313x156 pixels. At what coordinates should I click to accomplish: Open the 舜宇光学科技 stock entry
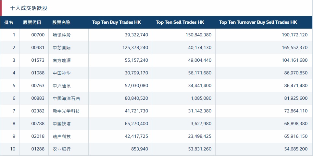[66, 111]
